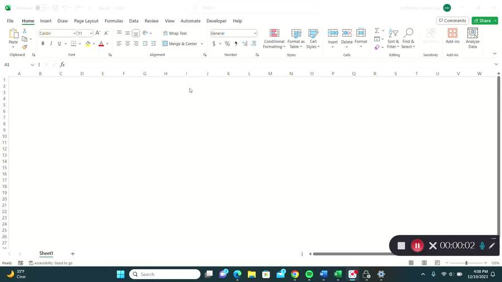Expand the fill color dropdown arrow
Image resolution: width=502 pixels, height=282 pixels.
point(94,43)
